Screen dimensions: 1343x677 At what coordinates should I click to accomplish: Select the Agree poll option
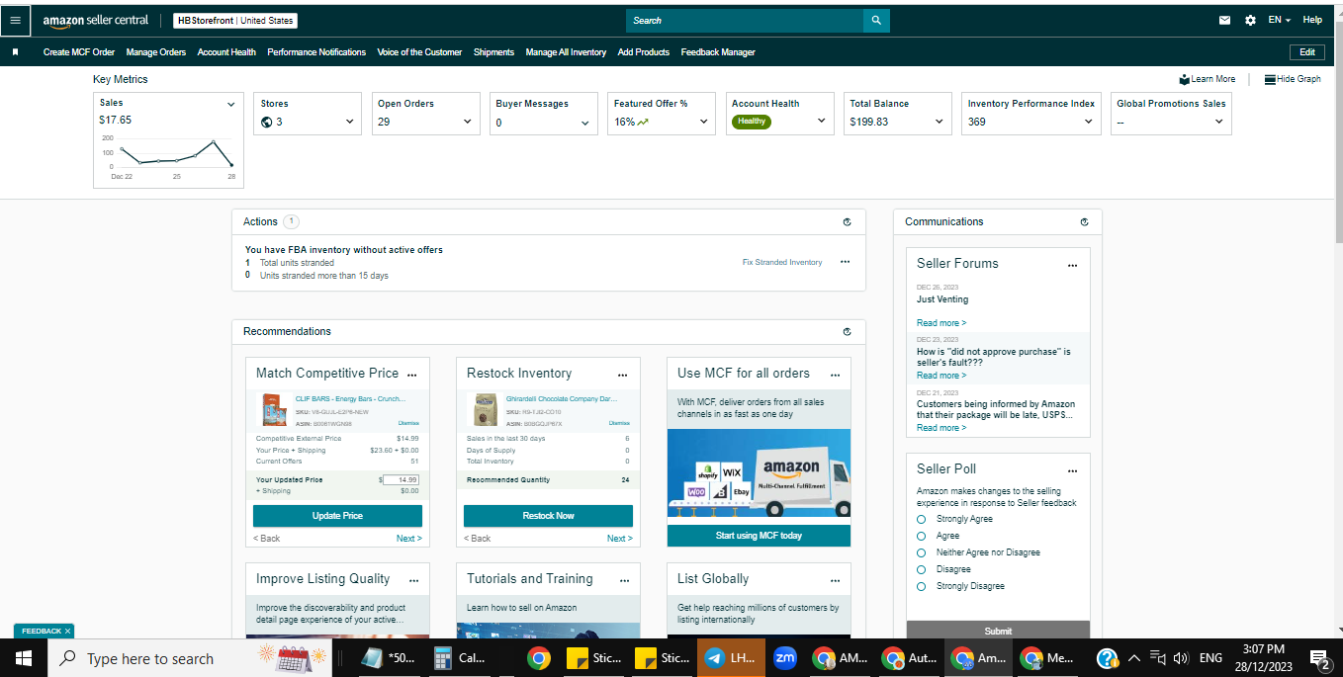pos(921,536)
